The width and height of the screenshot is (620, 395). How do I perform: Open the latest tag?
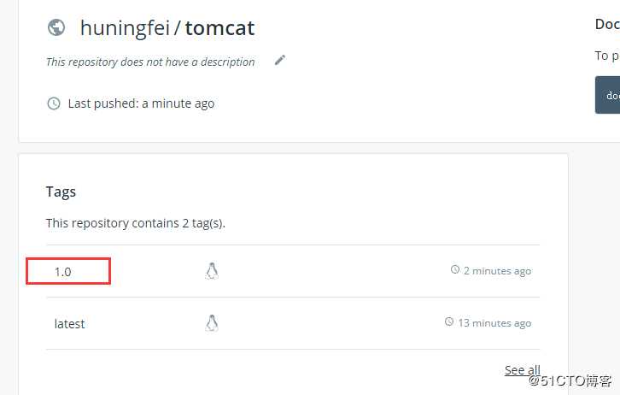pyautogui.click(x=69, y=324)
